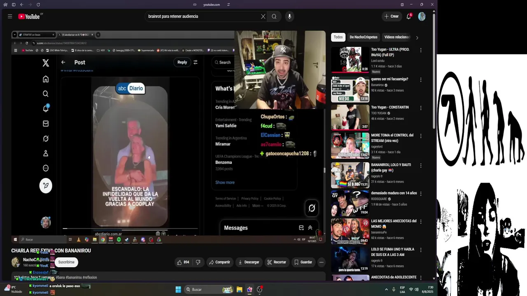Open the Wi-Fi network tray icon
Screen dimensions: 527x296
tap(410, 289)
